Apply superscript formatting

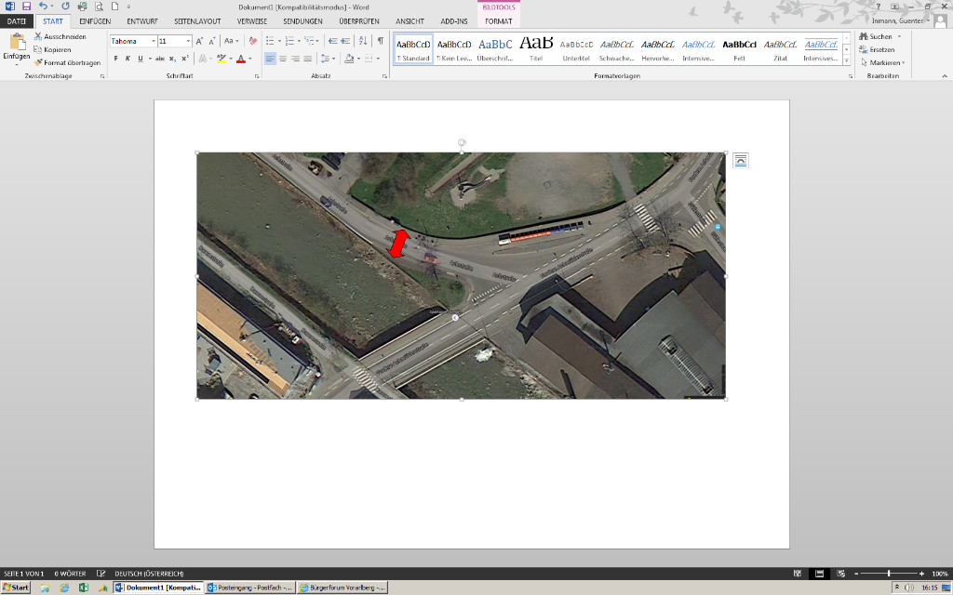[x=185, y=59]
